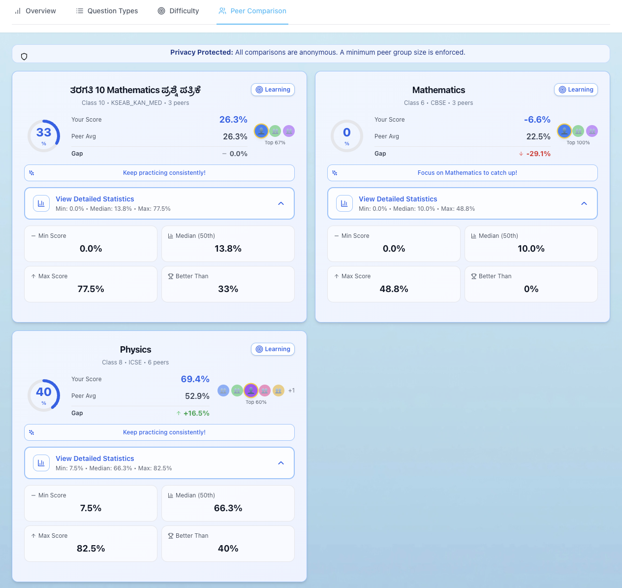Image resolution: width=622 pixels, height=588 pixels.
Task: Click 'Top 100%' label
Action: click(578, 143)
